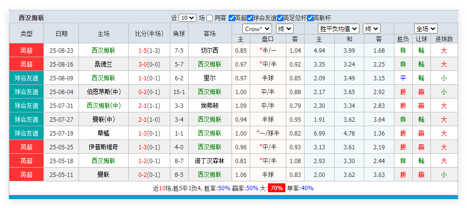
Task: Click the 比分(半场) column header
Action: (x=149, y=34)
